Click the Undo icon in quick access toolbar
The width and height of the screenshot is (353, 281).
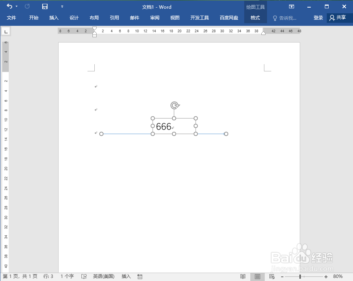coord(10,6)
